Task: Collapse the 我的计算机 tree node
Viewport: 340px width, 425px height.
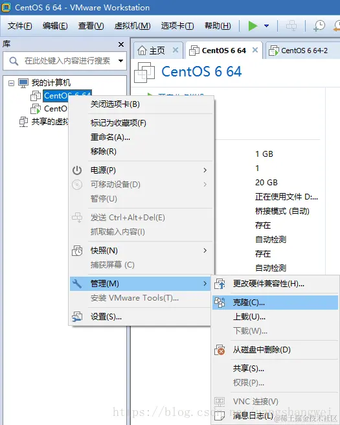Action: (11, 83)
